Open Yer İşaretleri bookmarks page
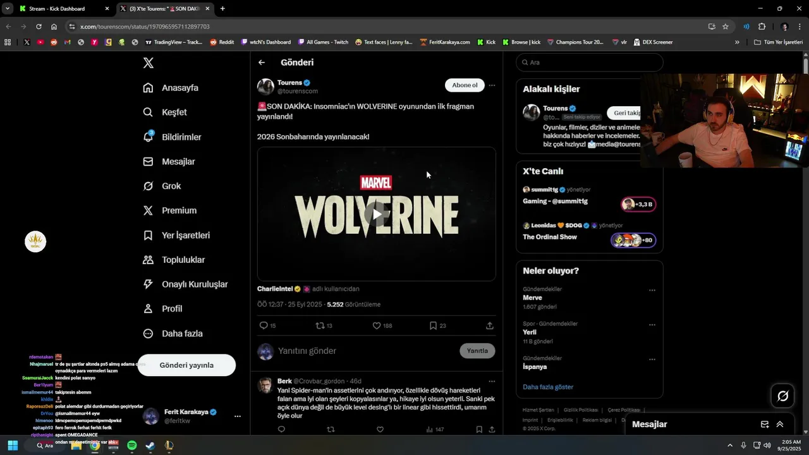 pyautogui.click(x=177, y=235)
